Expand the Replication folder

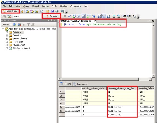(7, 42)
